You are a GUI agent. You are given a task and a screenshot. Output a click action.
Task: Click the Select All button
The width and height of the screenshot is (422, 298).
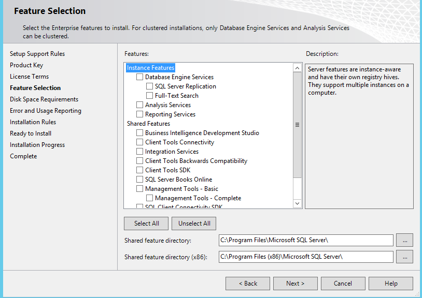click(x=146, y=224)
